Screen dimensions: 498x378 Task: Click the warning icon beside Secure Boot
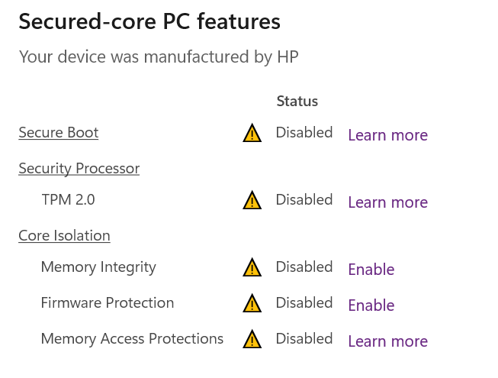252,134
